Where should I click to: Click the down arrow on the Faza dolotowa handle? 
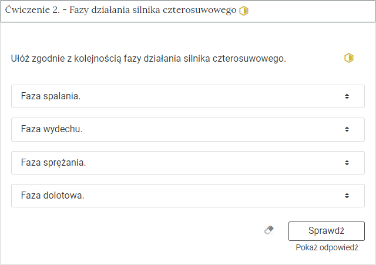tap(347, 197)
